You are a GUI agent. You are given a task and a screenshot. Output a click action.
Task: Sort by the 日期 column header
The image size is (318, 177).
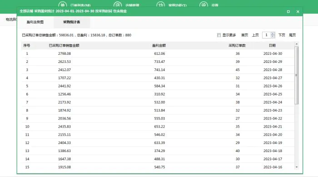[273, 45]
